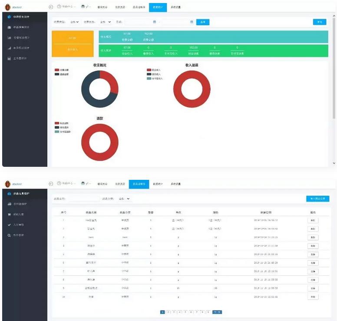Screen dimensions: 337x321
Task: Select highlighted 数据统计 tab in upper screen
Action: pyautogui.click(x=158, y=7)
